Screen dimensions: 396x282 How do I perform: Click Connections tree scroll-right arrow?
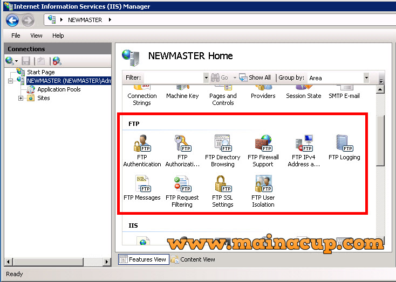tap(107, 262)
